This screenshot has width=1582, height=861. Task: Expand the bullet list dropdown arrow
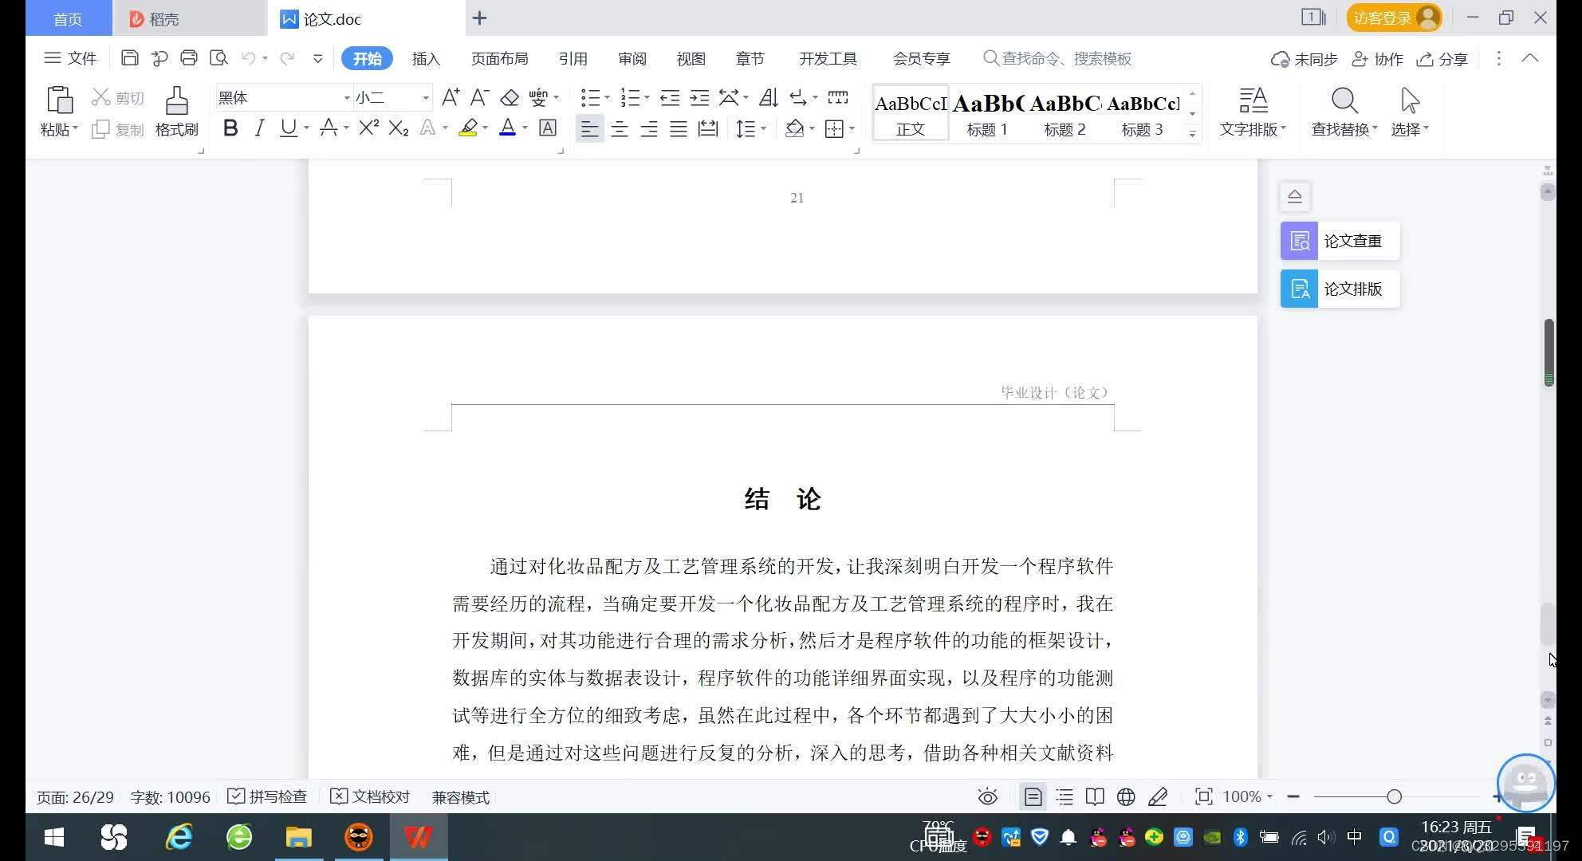click(x=608, y=97)
